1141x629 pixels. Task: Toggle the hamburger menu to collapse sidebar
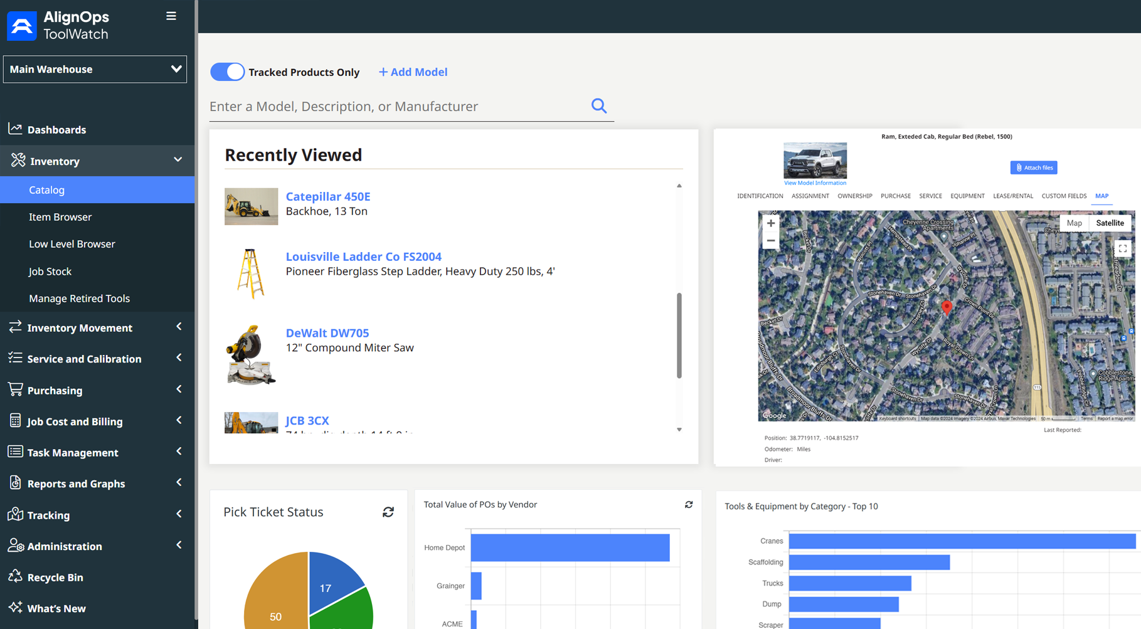click(x=171, y=16)
